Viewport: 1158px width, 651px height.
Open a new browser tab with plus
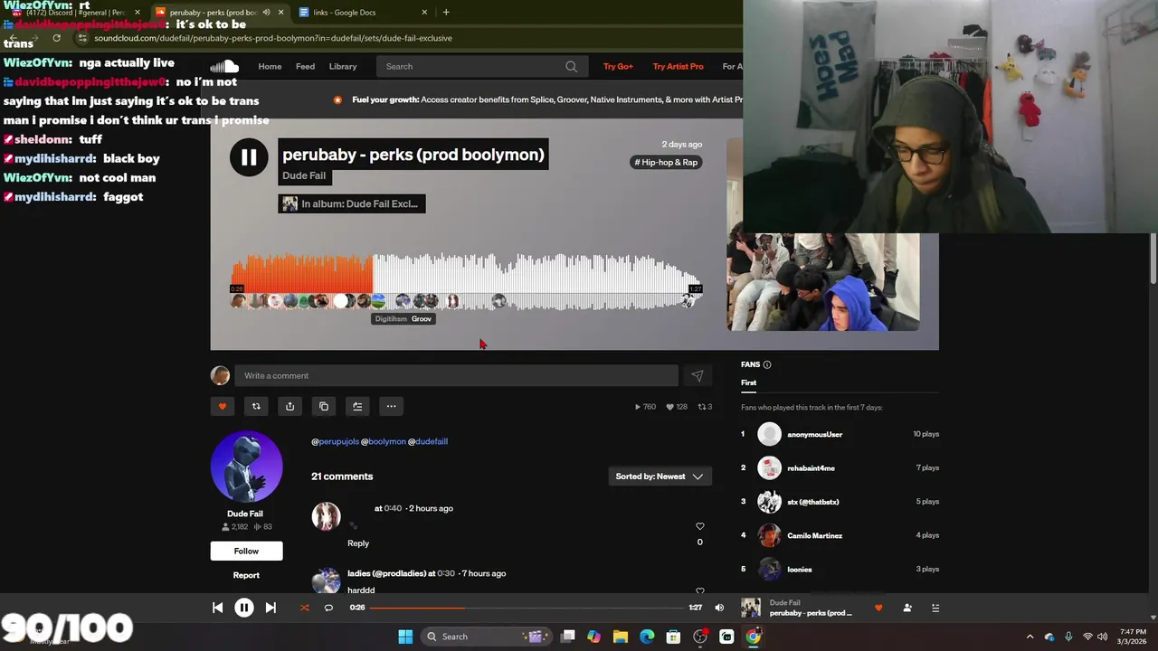pyautogui.click(x=446, y=12)
